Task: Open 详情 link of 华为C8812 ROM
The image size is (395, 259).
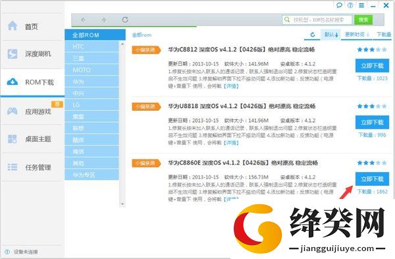Action: (231, 86)
